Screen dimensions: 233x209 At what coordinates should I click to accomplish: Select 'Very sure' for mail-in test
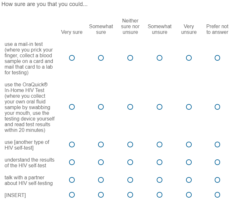coord(72,58)
